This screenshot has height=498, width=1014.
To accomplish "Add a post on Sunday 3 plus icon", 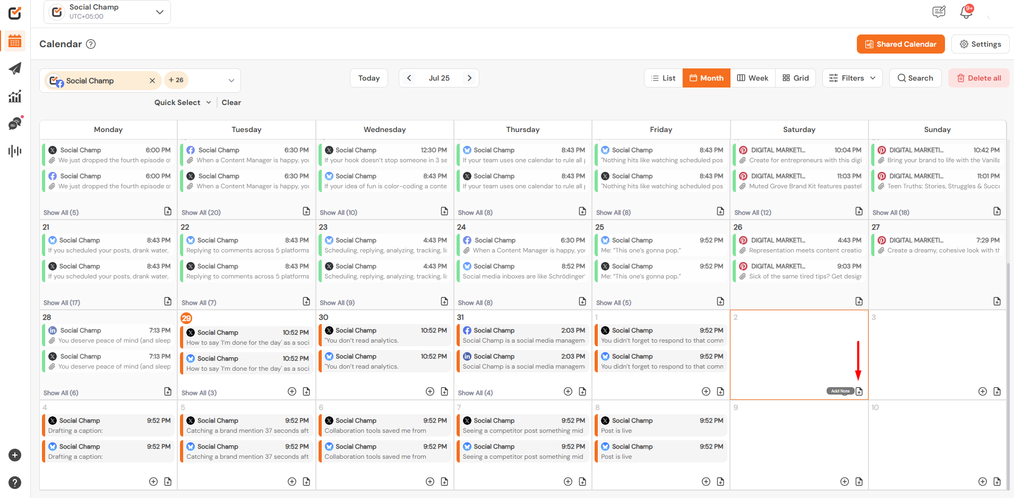I will tap(983, 391).
